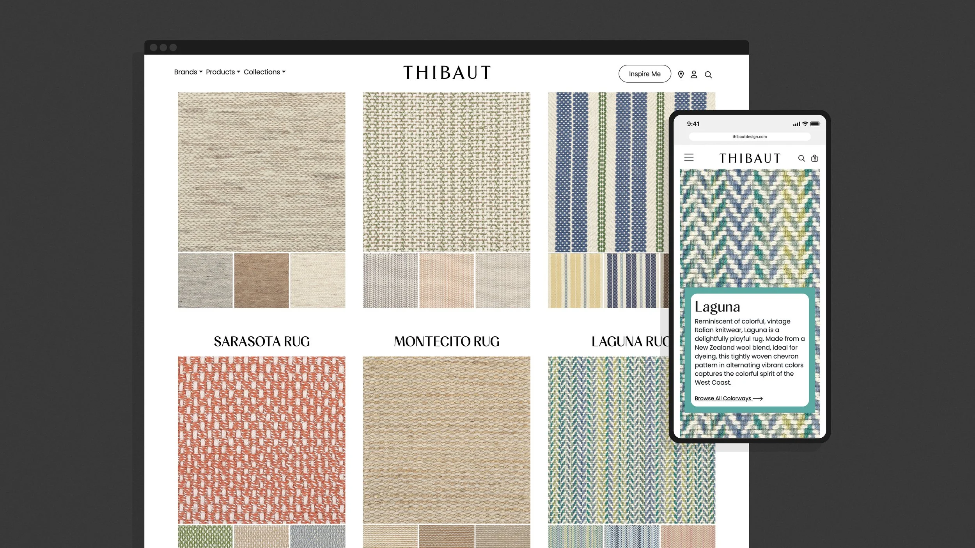Image resolution: width=975 pixels, height=548 pixels.
Task: Select the blue-grey swatch under coral rug
Action: click(x=318, y=537)
